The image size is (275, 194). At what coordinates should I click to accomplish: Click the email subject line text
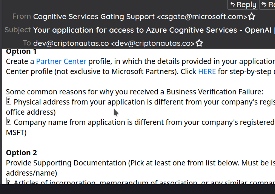pyautogui.click(x=151, y=30)
